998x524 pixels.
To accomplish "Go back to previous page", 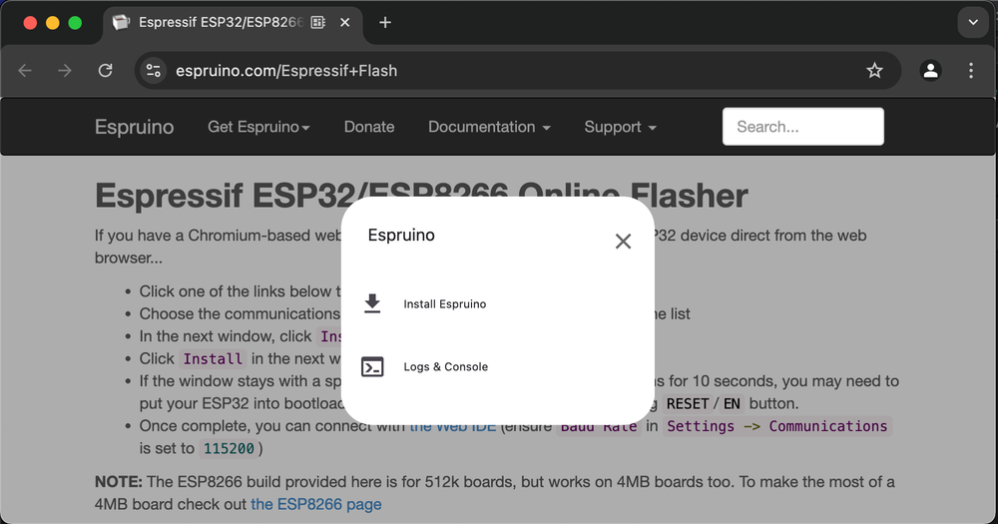I will tap(25, 71).
